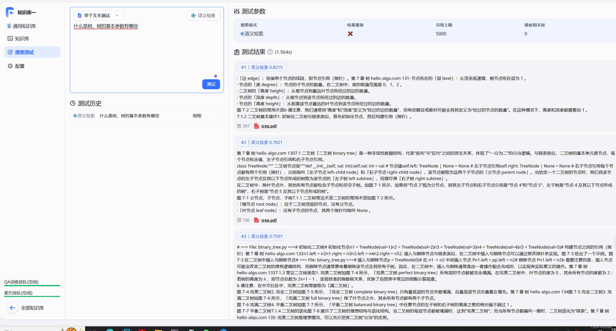The width and height of the screenshot is (616, 331).
Task: Click the blue app logo beside 知识库一
Action: [10, 12]
